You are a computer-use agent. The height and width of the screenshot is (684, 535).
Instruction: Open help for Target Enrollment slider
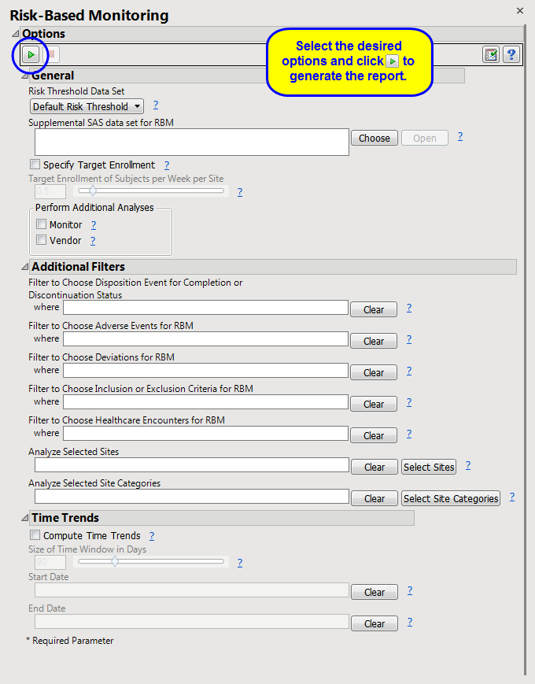point(240,192)
